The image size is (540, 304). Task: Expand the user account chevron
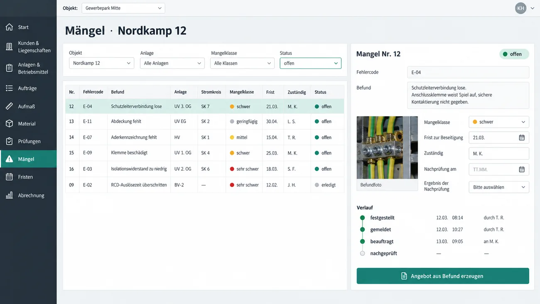click(x=532, y=8)
